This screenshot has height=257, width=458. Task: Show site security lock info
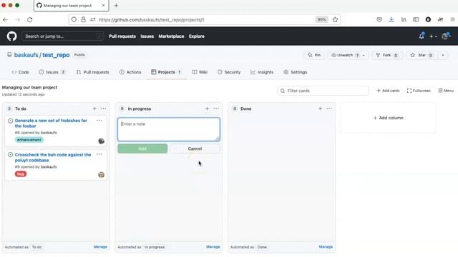click(83, 19)
